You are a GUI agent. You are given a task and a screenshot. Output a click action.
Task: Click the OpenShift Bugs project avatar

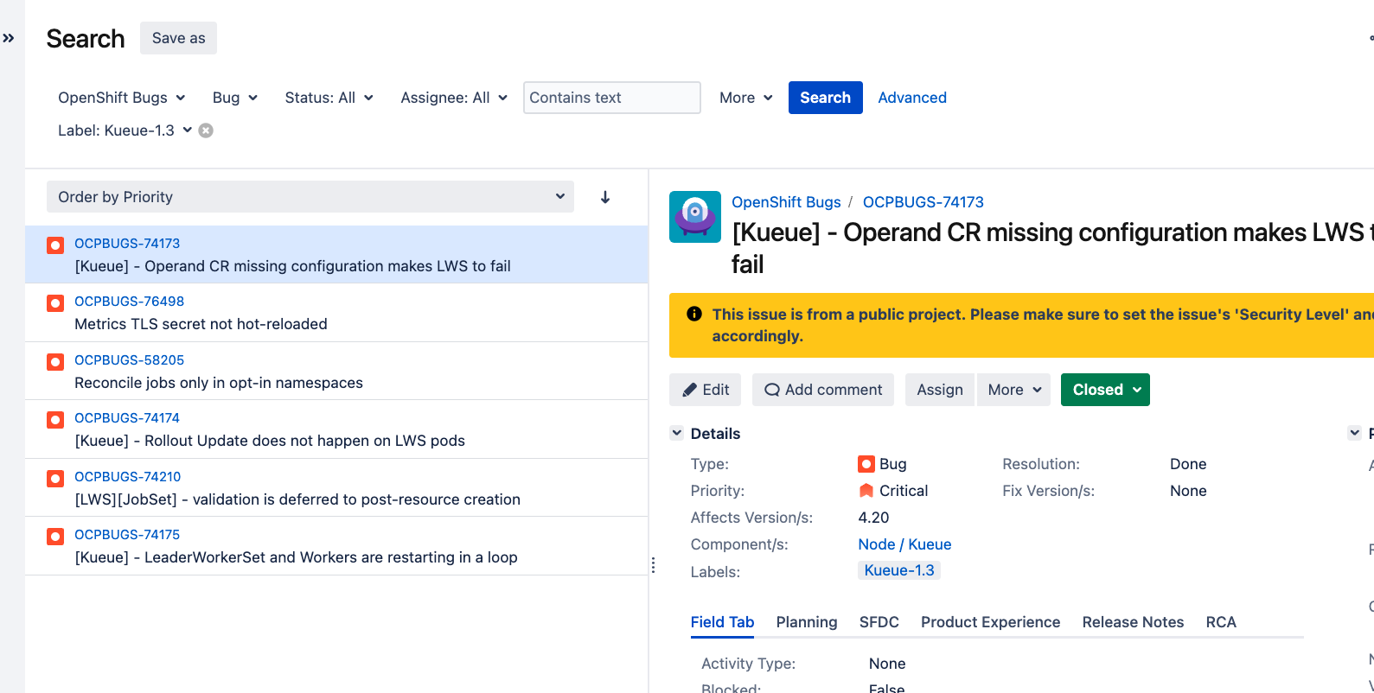[x=694, y=217]
